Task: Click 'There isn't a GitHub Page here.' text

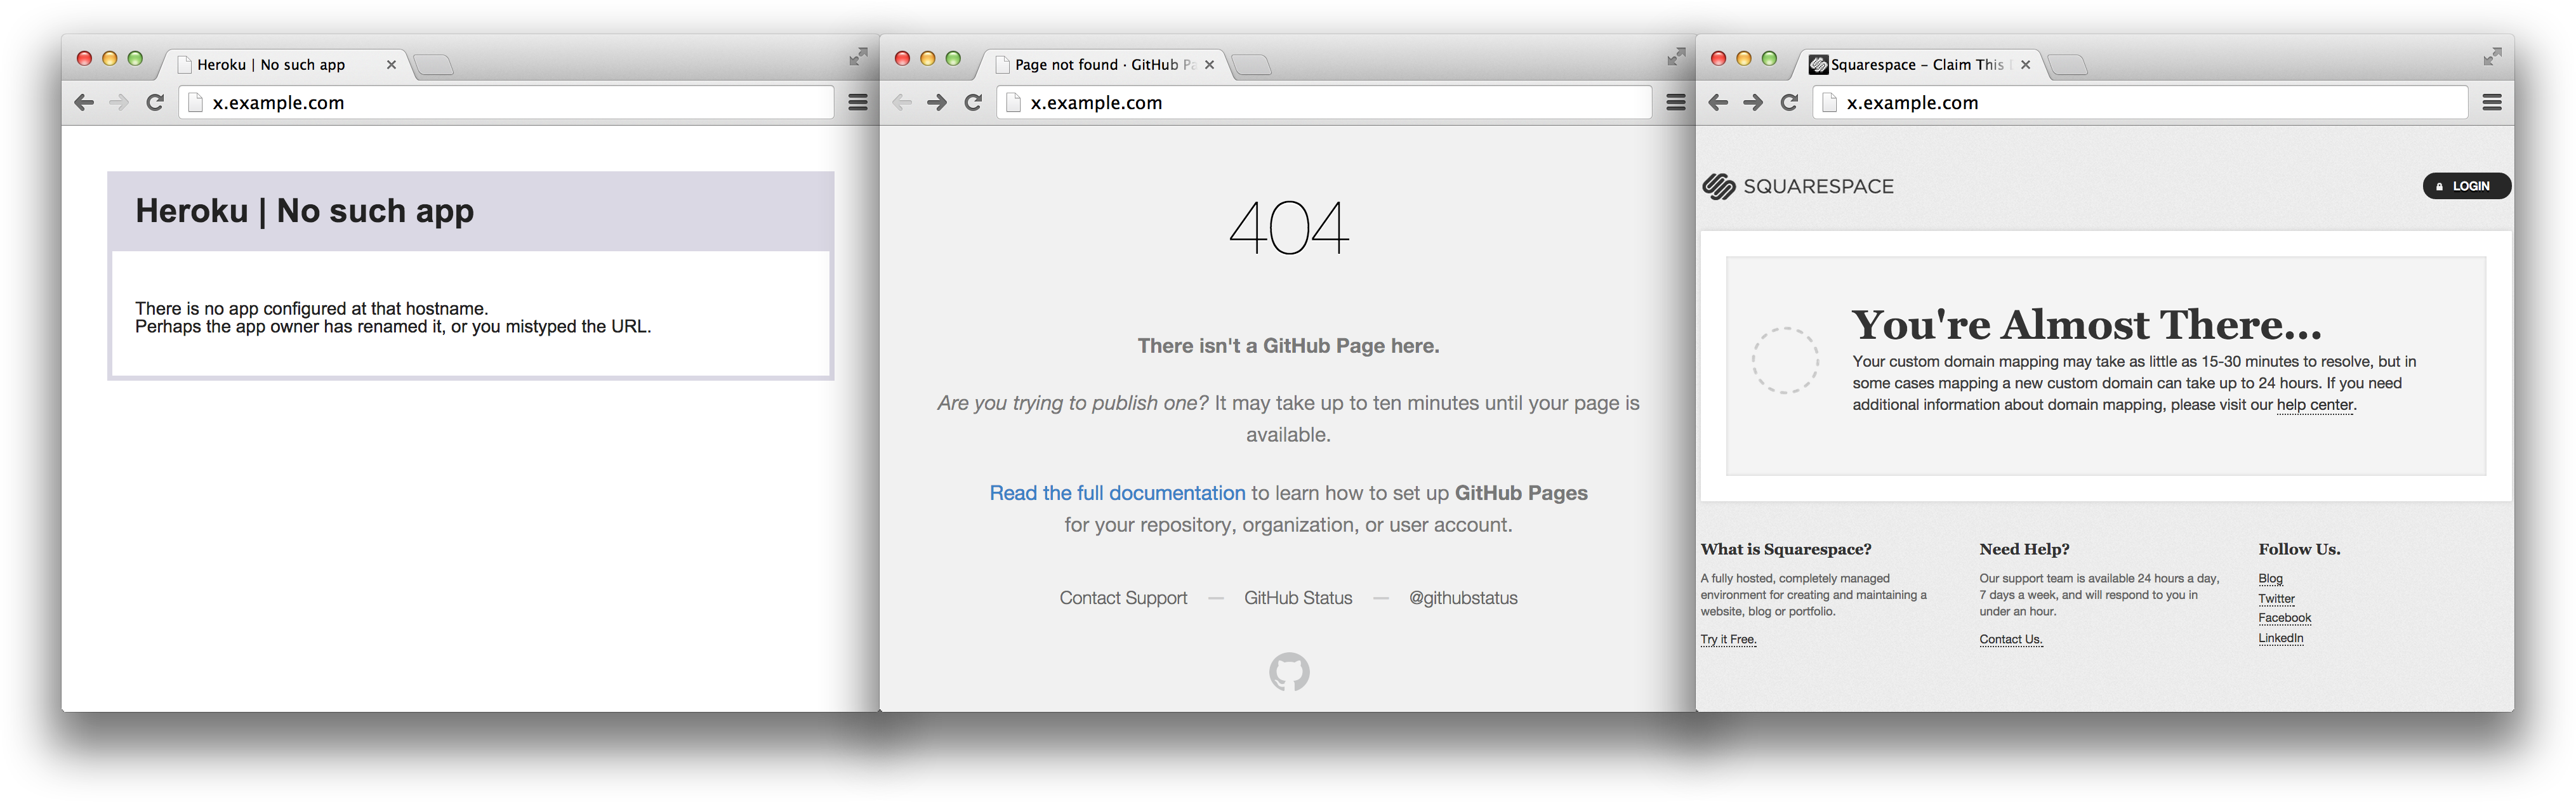Action: 1288,346
